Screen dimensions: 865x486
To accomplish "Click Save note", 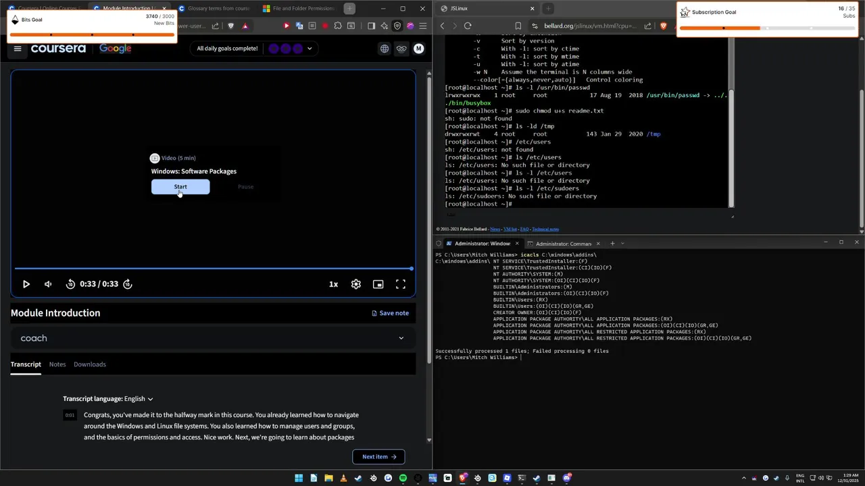I will coord(391,313).
